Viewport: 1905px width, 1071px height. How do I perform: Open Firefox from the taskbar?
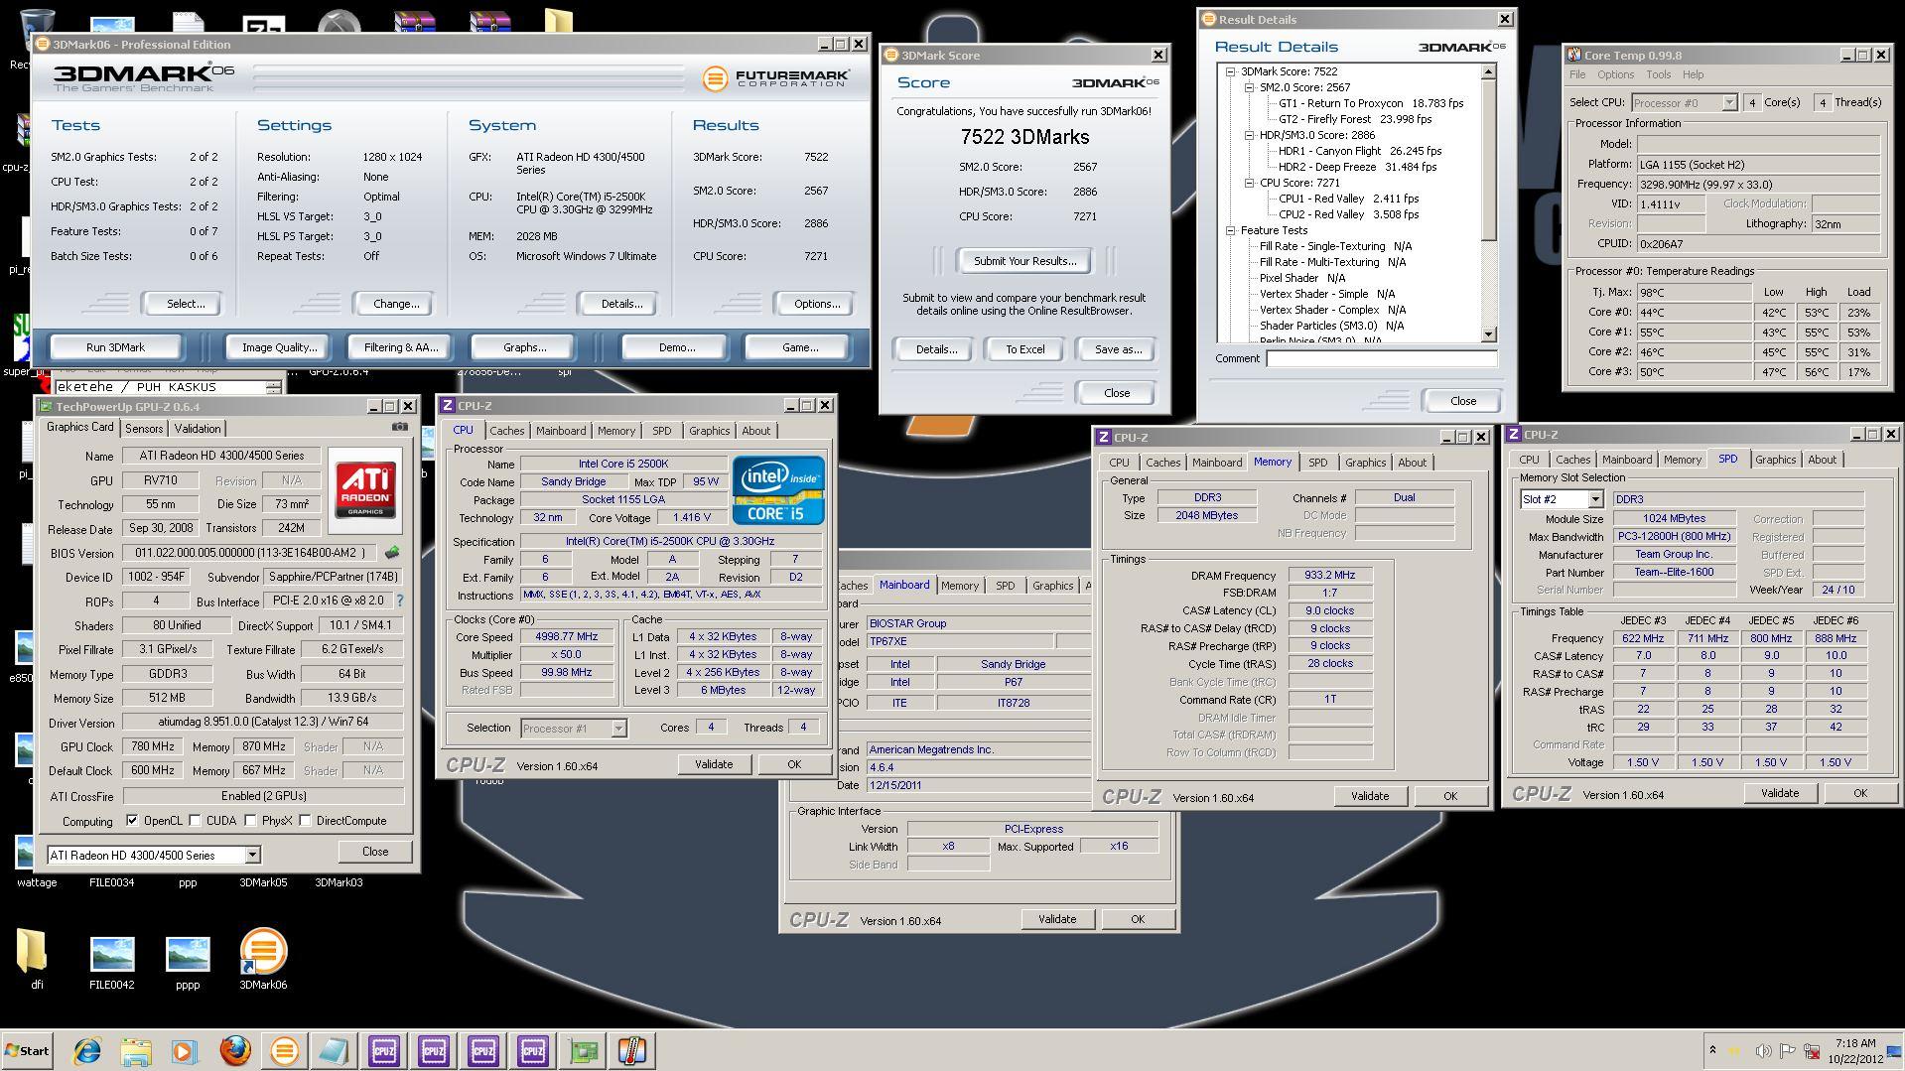[234, 1050]
